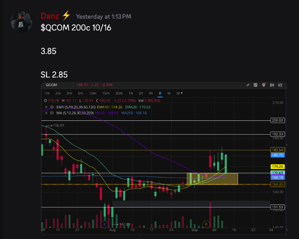Click the candlestick chart type icon
The width and height of the screenshot is (299, 239).
tap(272, 85)
